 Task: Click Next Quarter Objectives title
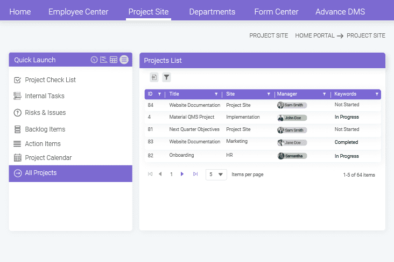pos(194,129)
